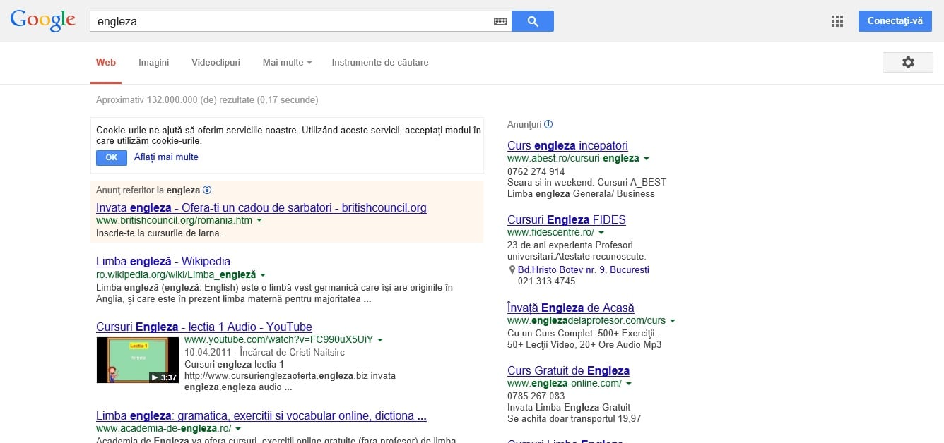The image size is (944, 443).
Task: Click the Google logo
Action: tap(42, 20)
